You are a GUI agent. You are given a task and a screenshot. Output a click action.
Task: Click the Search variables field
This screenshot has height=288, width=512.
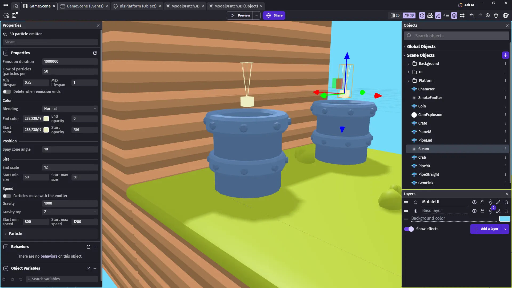point(62,279)
